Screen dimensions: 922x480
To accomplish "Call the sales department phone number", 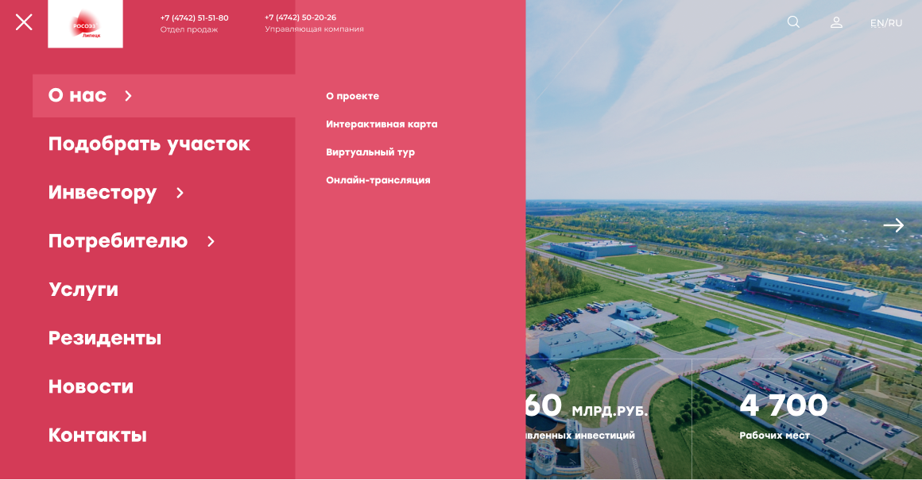I will [194, 17].
